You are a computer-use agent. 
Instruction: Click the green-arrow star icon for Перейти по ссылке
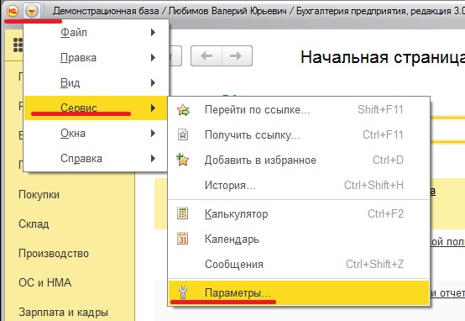183,110
